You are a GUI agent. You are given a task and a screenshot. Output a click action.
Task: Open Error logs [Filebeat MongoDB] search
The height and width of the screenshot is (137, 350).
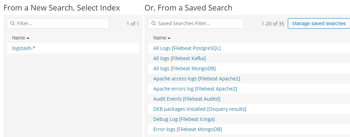187,129
